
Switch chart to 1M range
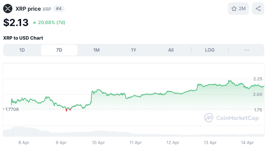tap(96, 50)
